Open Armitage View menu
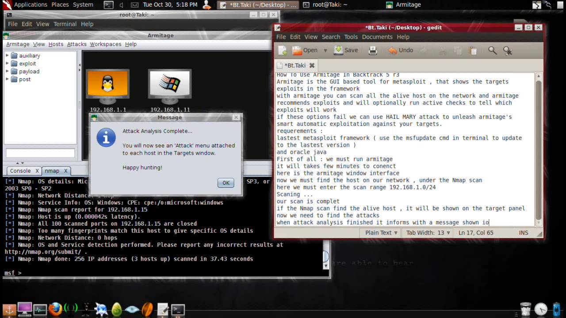Screen dimensions: 566x318 [39, 44]
